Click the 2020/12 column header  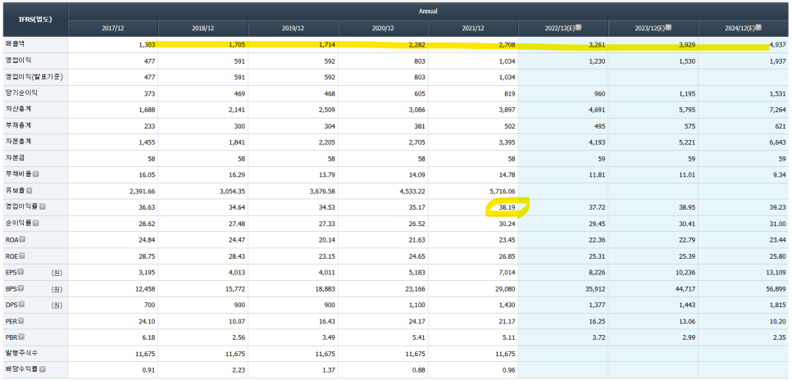(384, 29)
